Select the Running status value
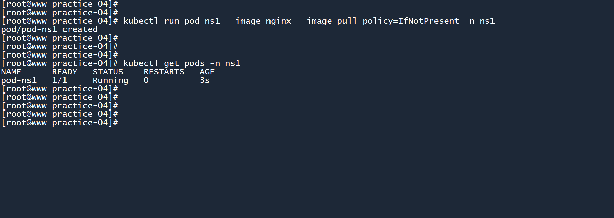The image size is (614, 218). [110, 80]
